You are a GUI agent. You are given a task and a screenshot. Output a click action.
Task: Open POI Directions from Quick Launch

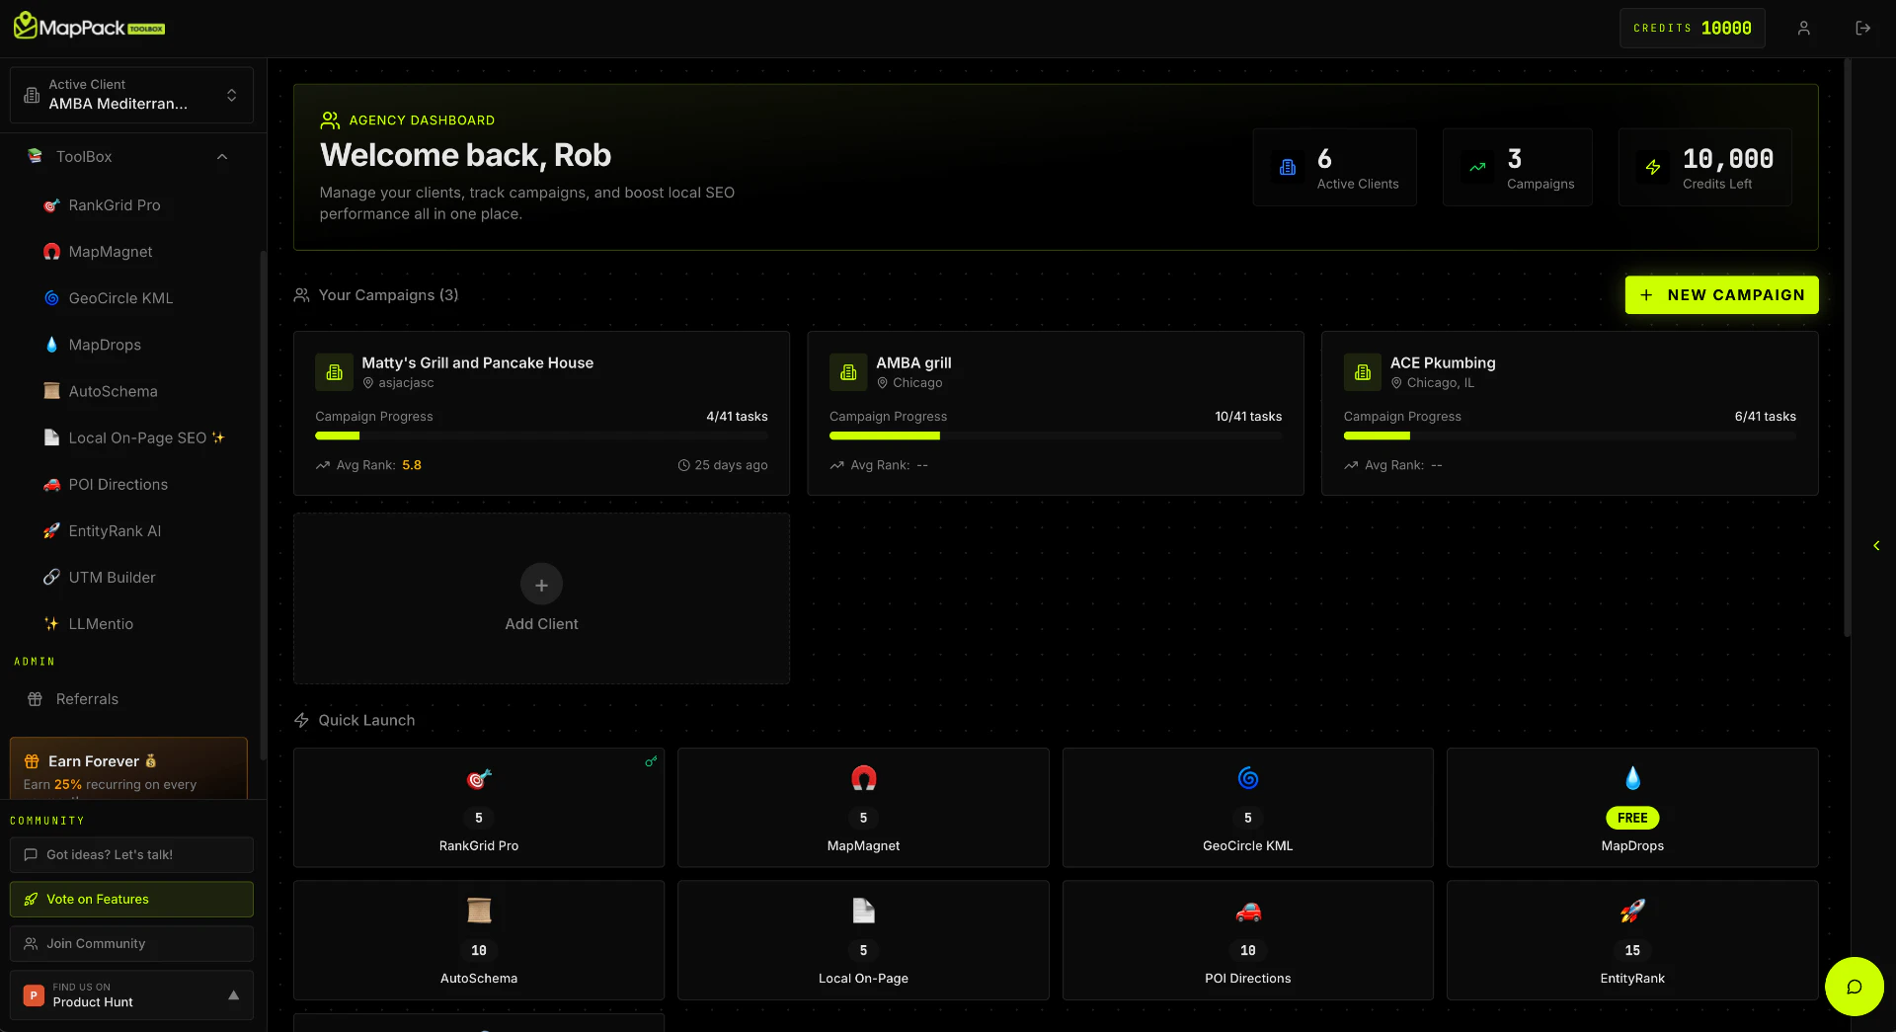point(1247,938)
